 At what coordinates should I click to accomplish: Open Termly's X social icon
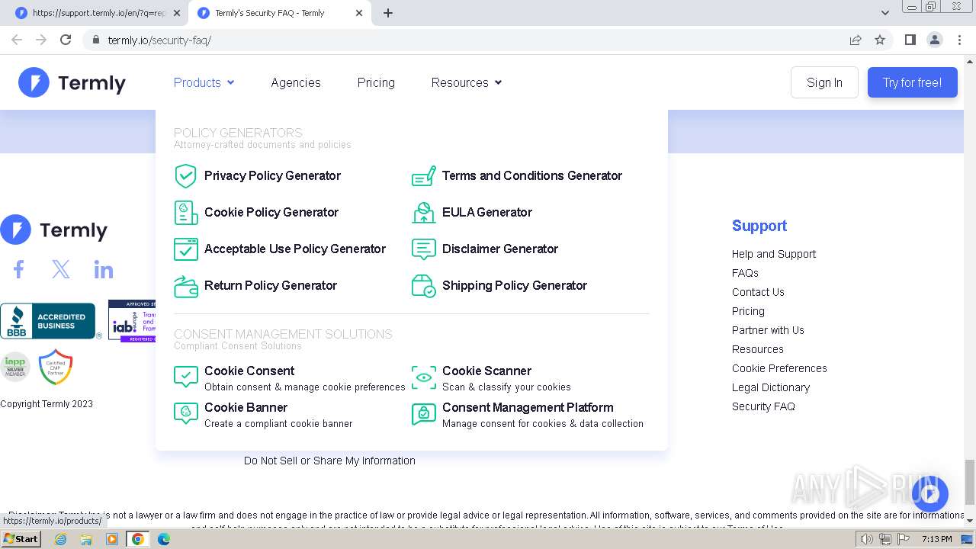click(61, 269)
